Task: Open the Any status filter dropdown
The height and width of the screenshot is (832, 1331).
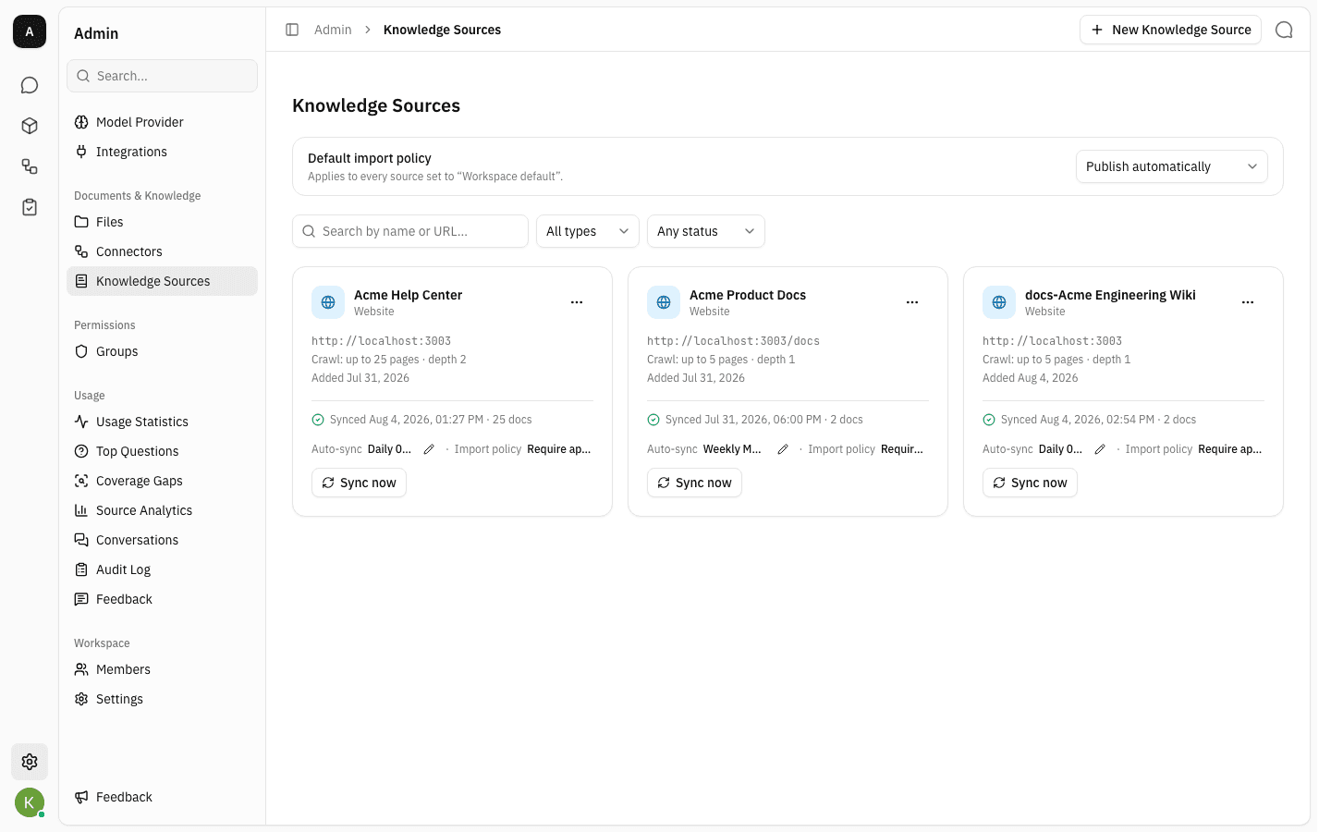Action: click(x=706, y=231)
